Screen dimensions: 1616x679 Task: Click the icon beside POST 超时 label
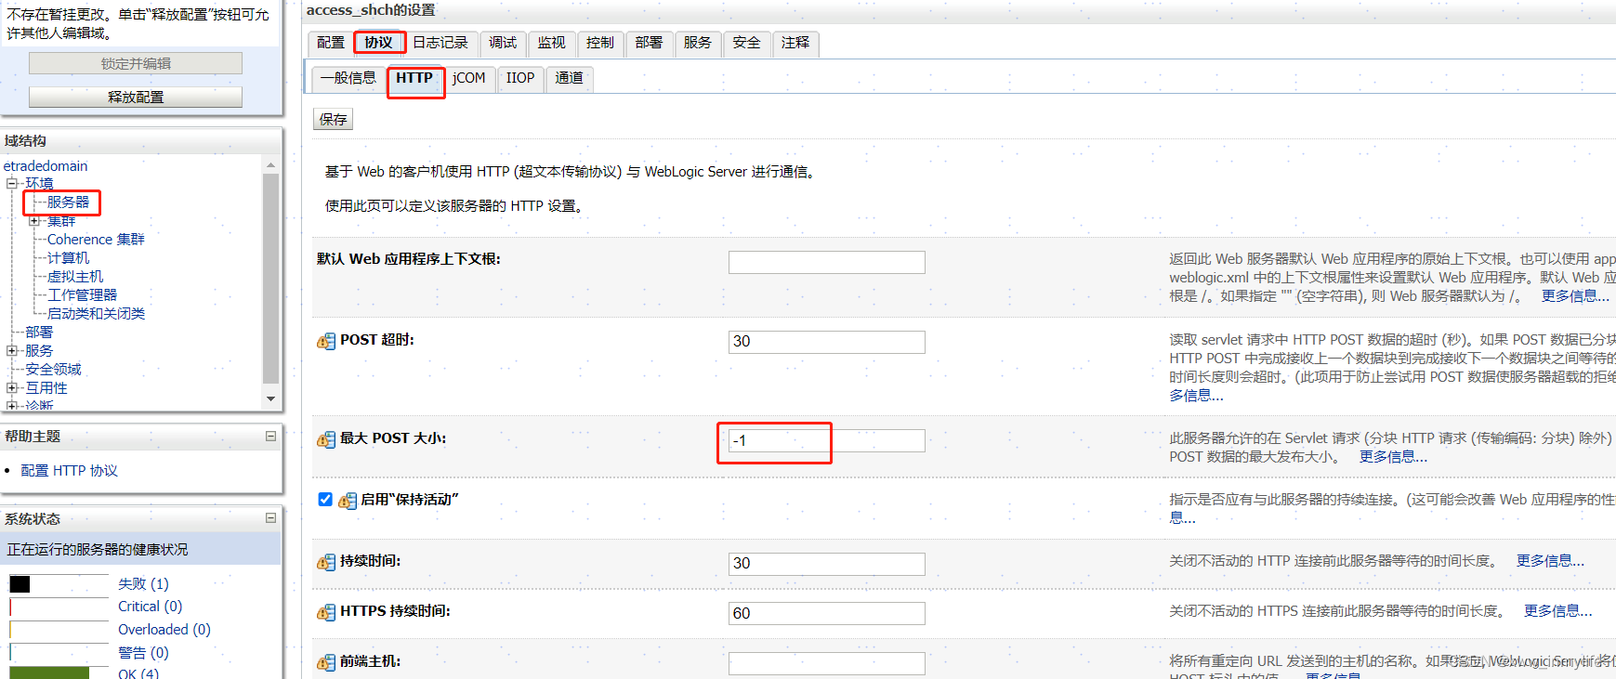(x=326, y=341)
